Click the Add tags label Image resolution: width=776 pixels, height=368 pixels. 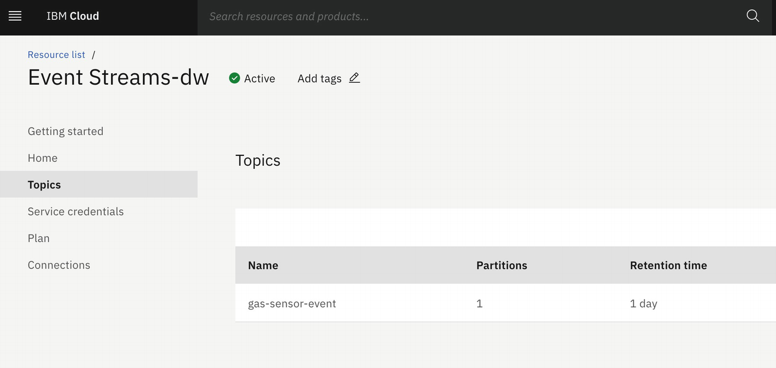point(319,79)
